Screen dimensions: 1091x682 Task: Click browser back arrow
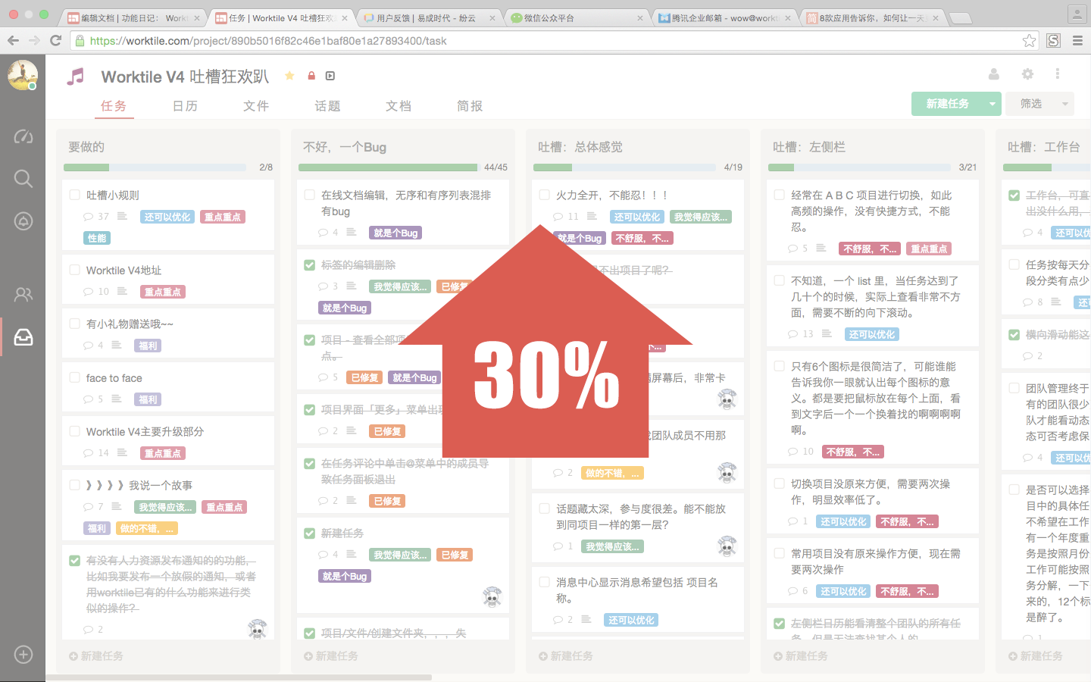(x=13, y=41)
